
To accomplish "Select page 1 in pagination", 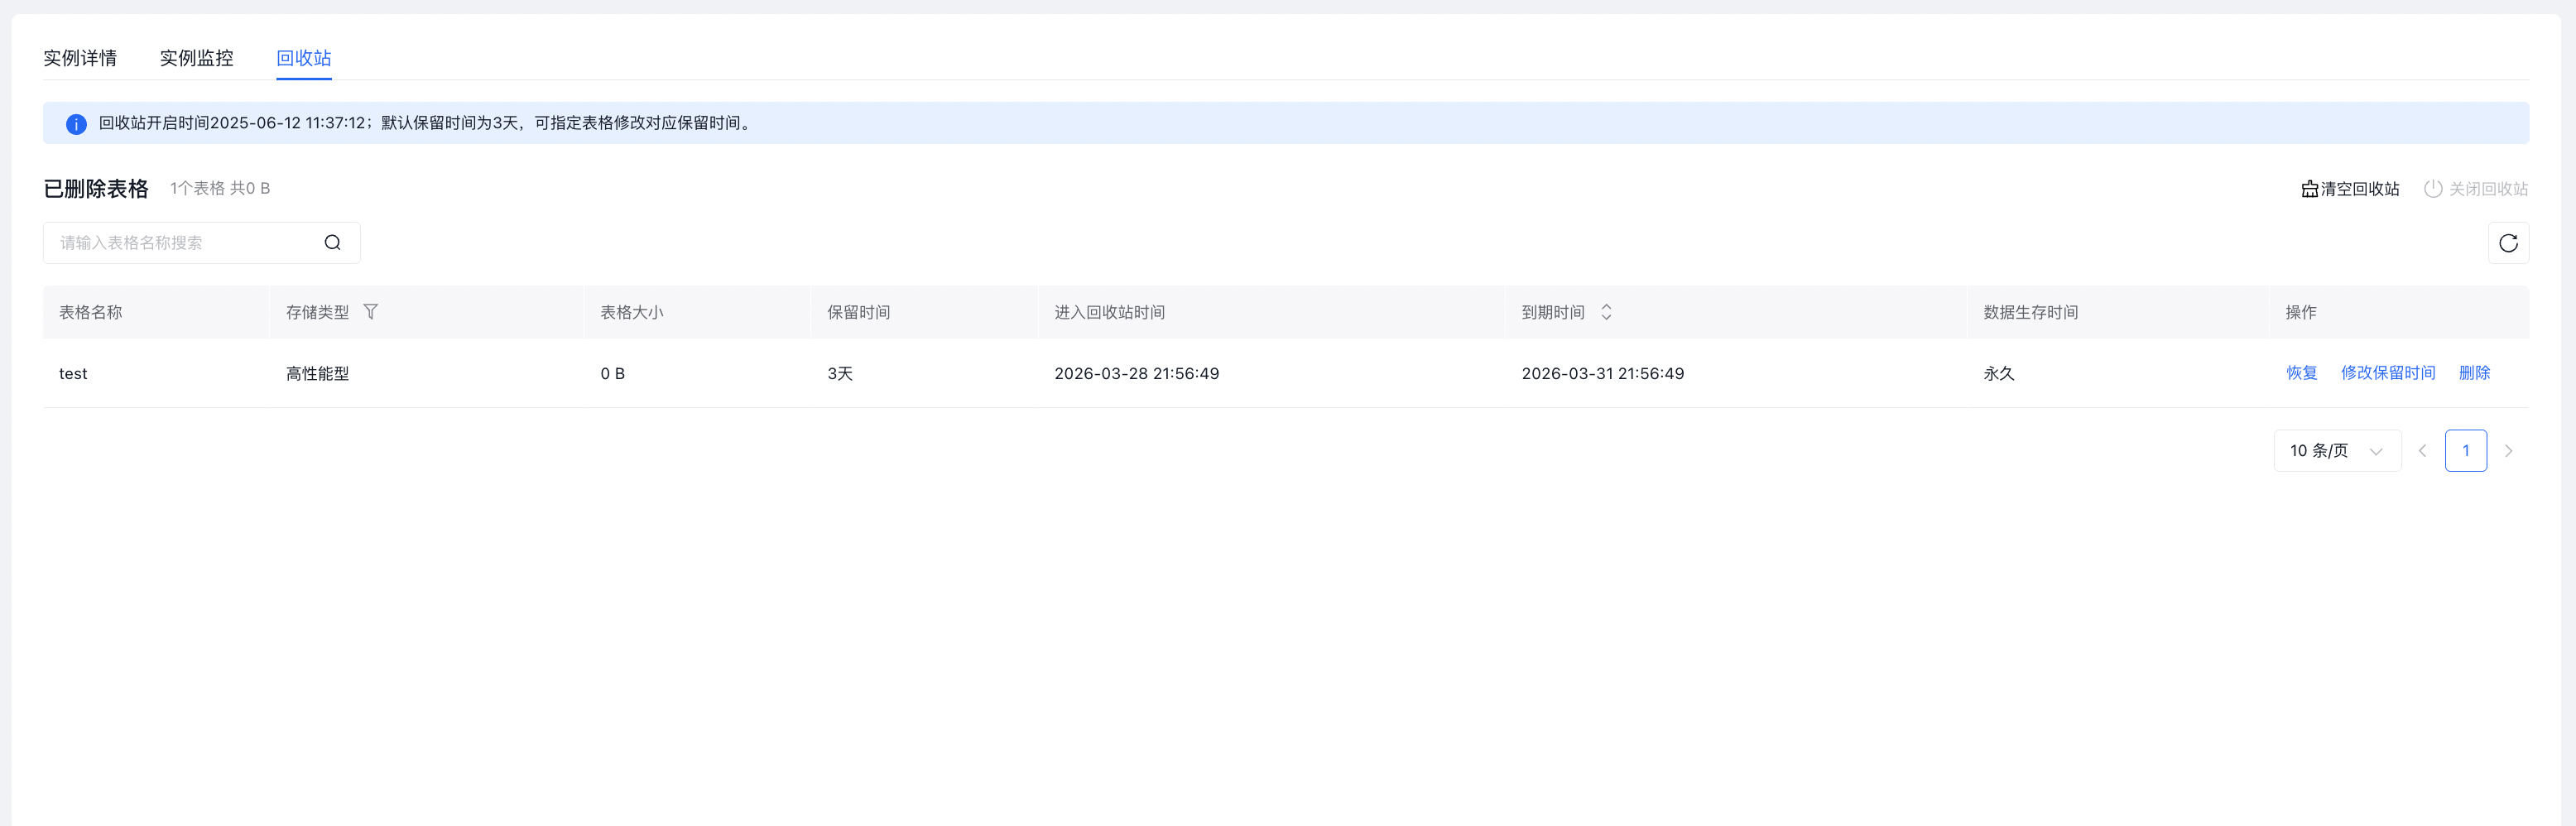I will (x=2465, y=451).
